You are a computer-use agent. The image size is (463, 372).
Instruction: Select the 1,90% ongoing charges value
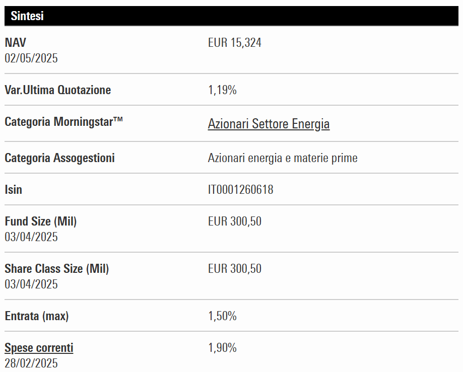(x=222, y=348)
